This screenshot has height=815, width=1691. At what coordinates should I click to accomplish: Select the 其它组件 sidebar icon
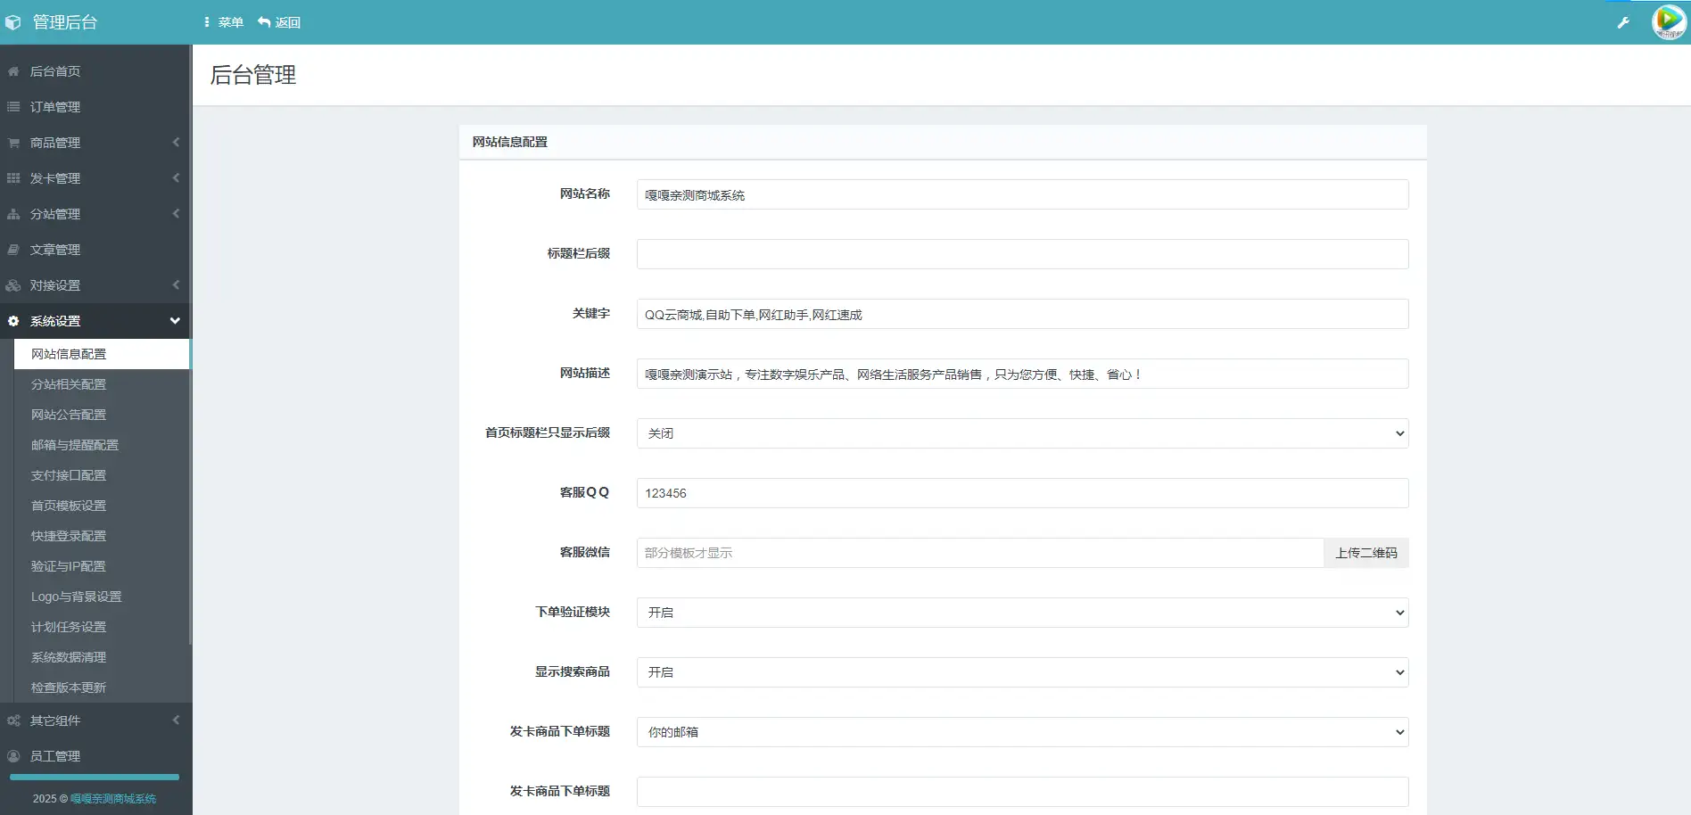pyautogui.click(x=13, y=720)
